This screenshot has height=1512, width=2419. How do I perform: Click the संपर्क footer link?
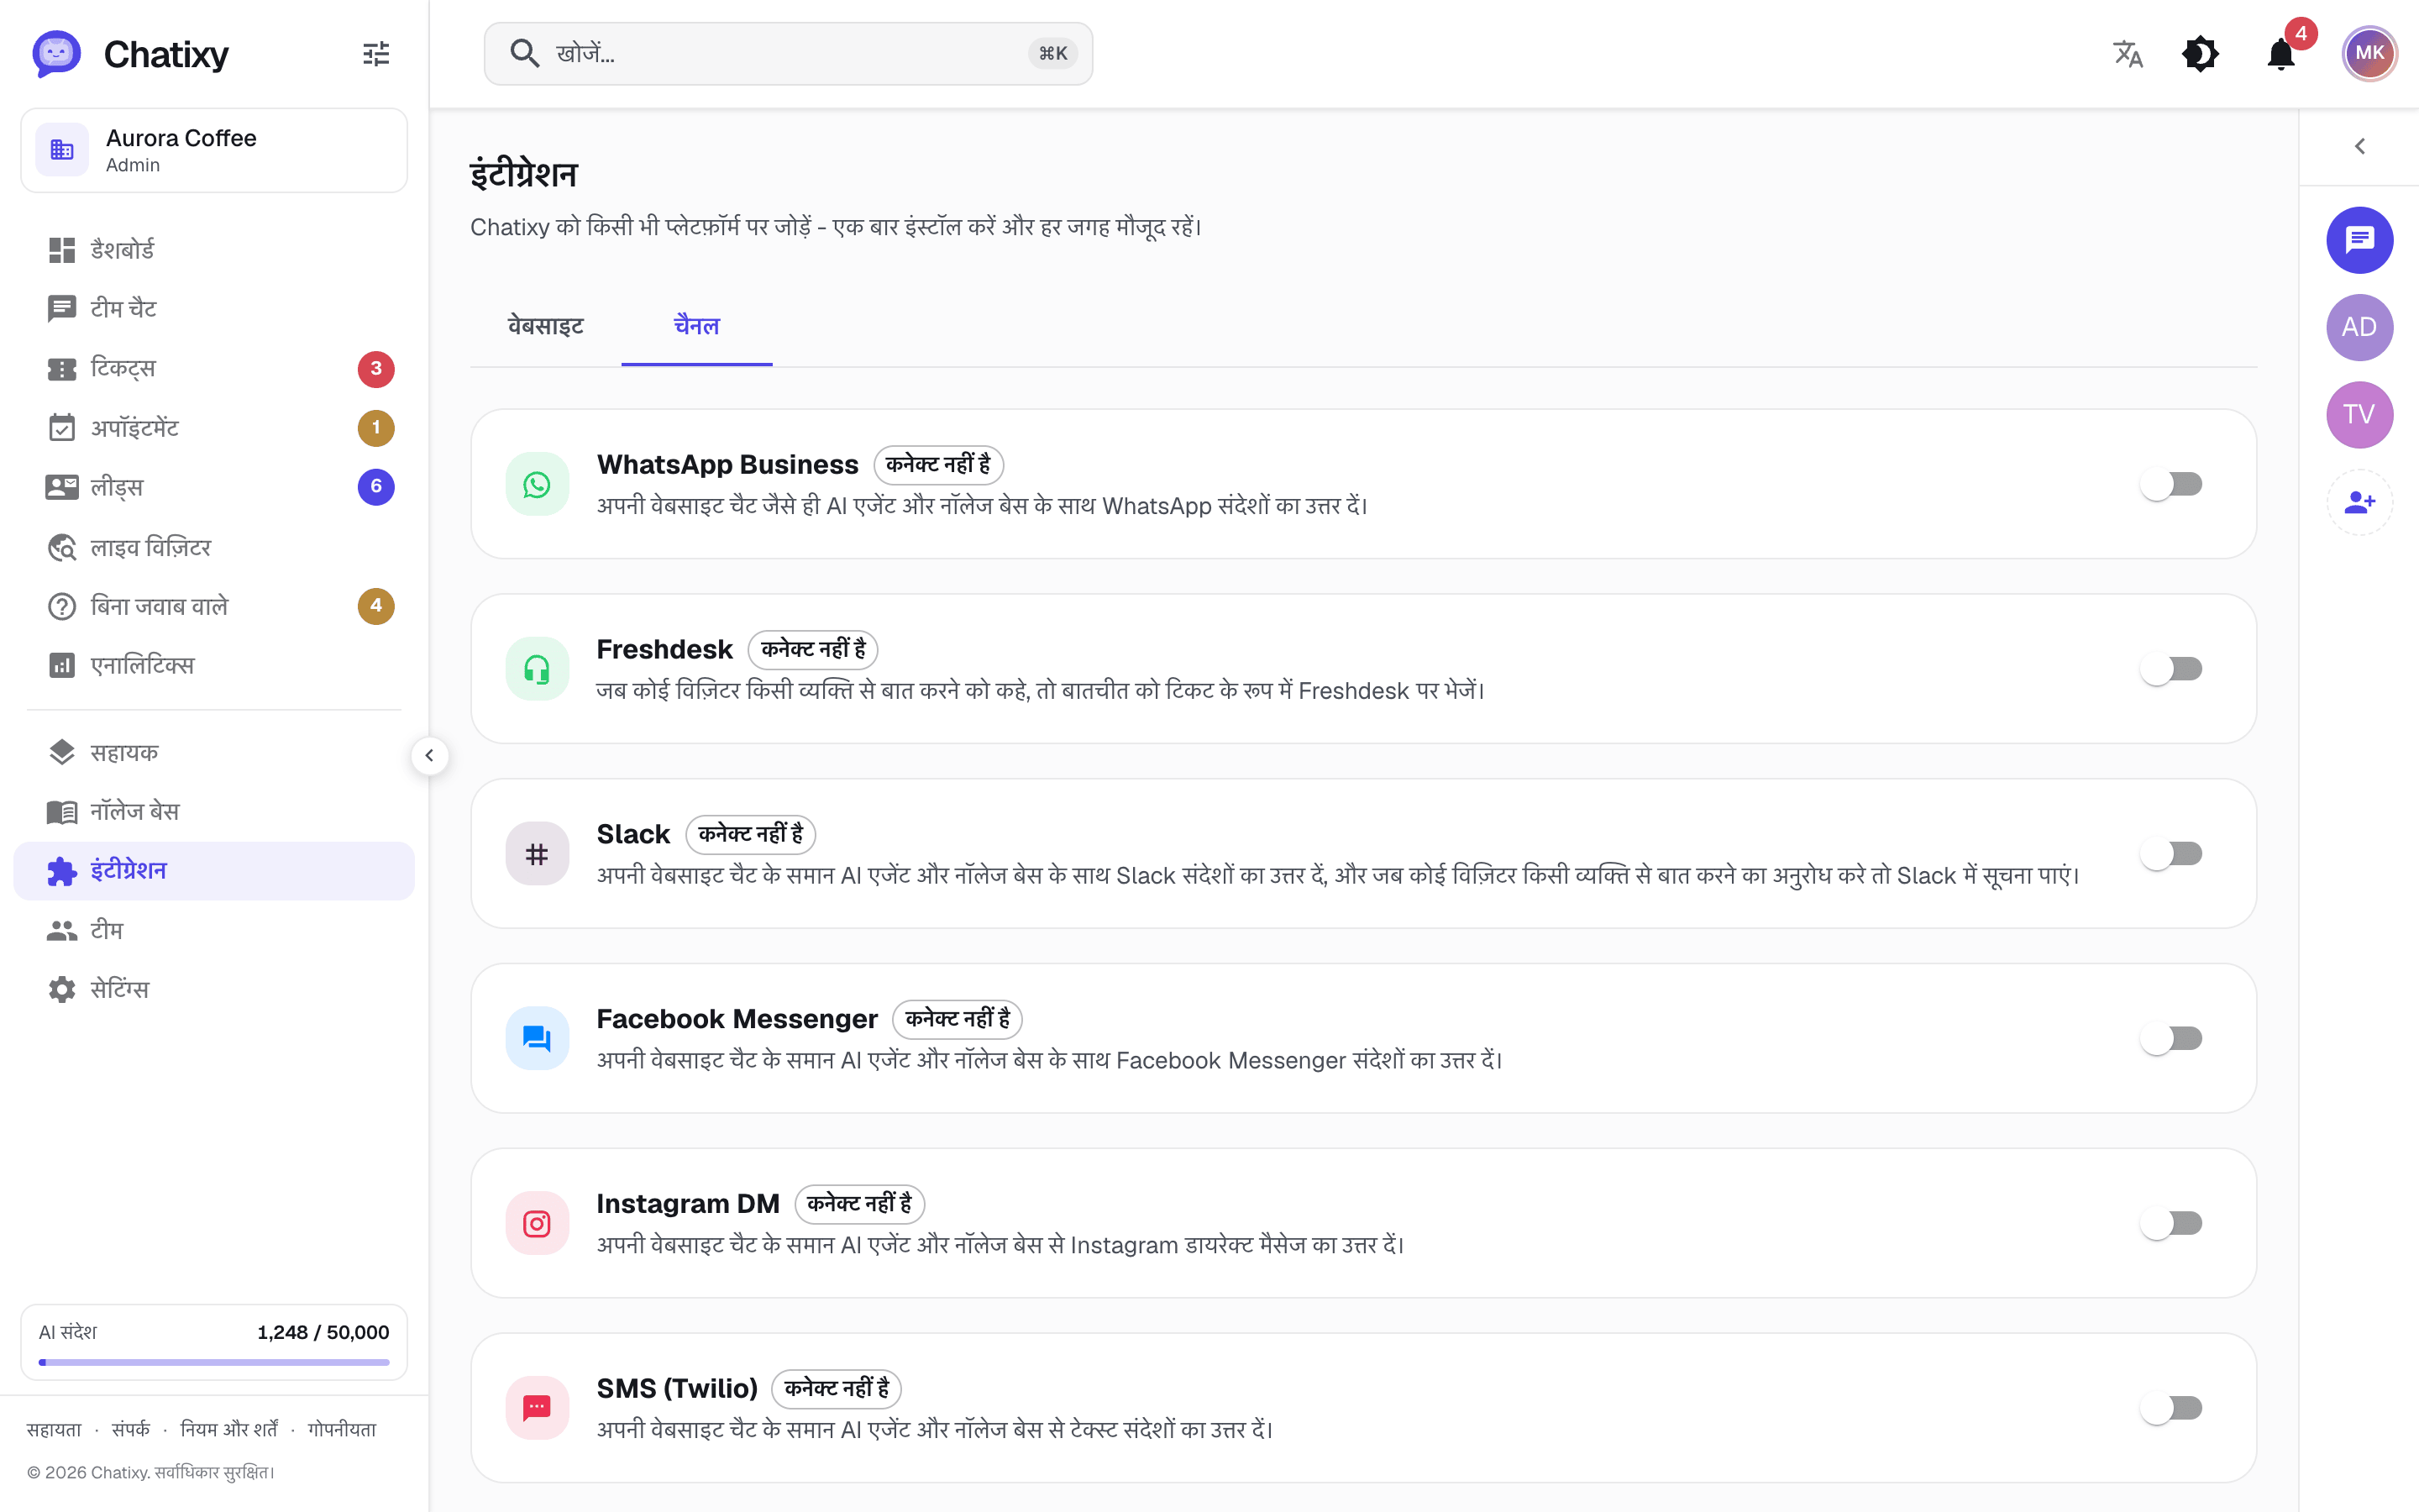click(131, 1429)
